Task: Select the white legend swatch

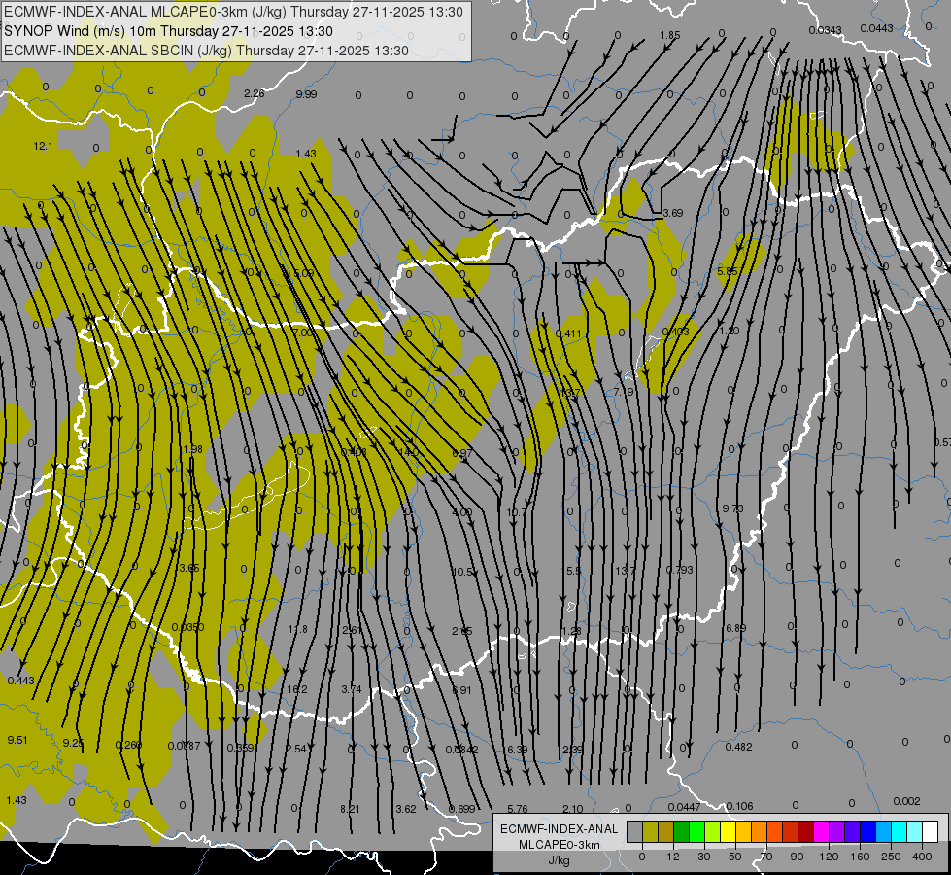Action: pyautogui.click(x=930, y=831)
